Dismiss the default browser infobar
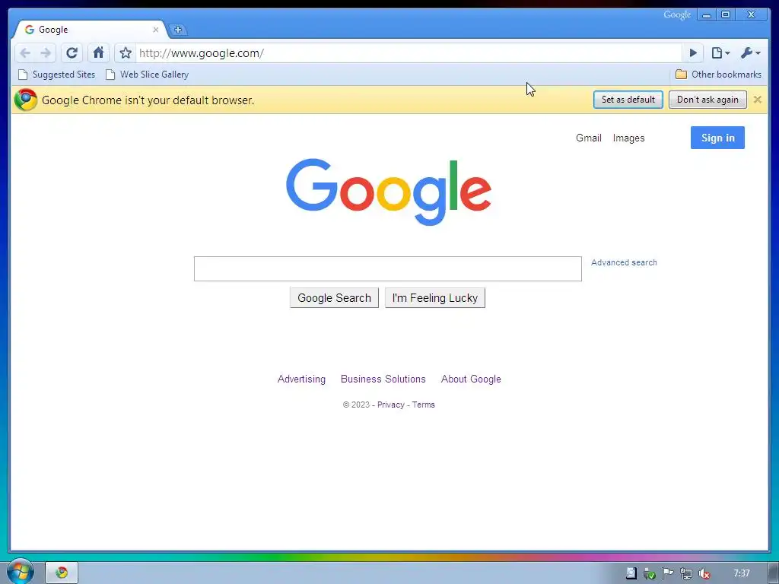This screenshot has height=584, width=779. pos(757,100)
